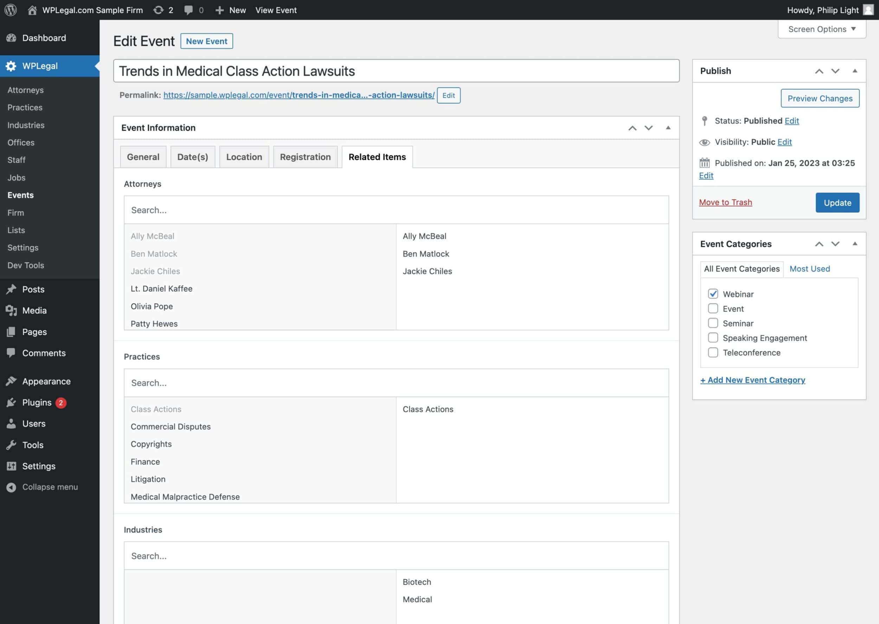
Task: Move Event Categories panel down
Action: [x=835, y=244]
